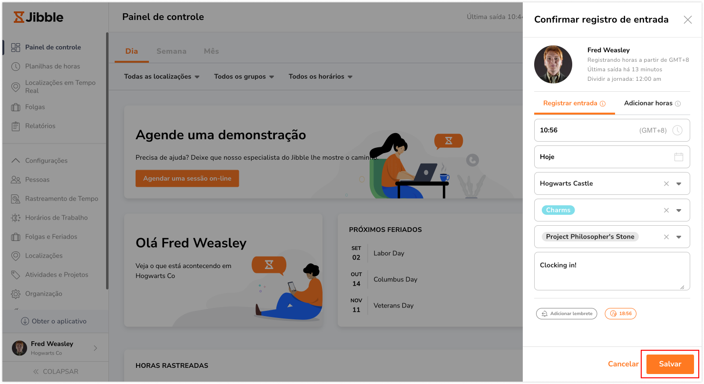704x384 pixels.
Task: Clear Project Philosopher's Stone with X icon
Action: (x=666, y=237)
